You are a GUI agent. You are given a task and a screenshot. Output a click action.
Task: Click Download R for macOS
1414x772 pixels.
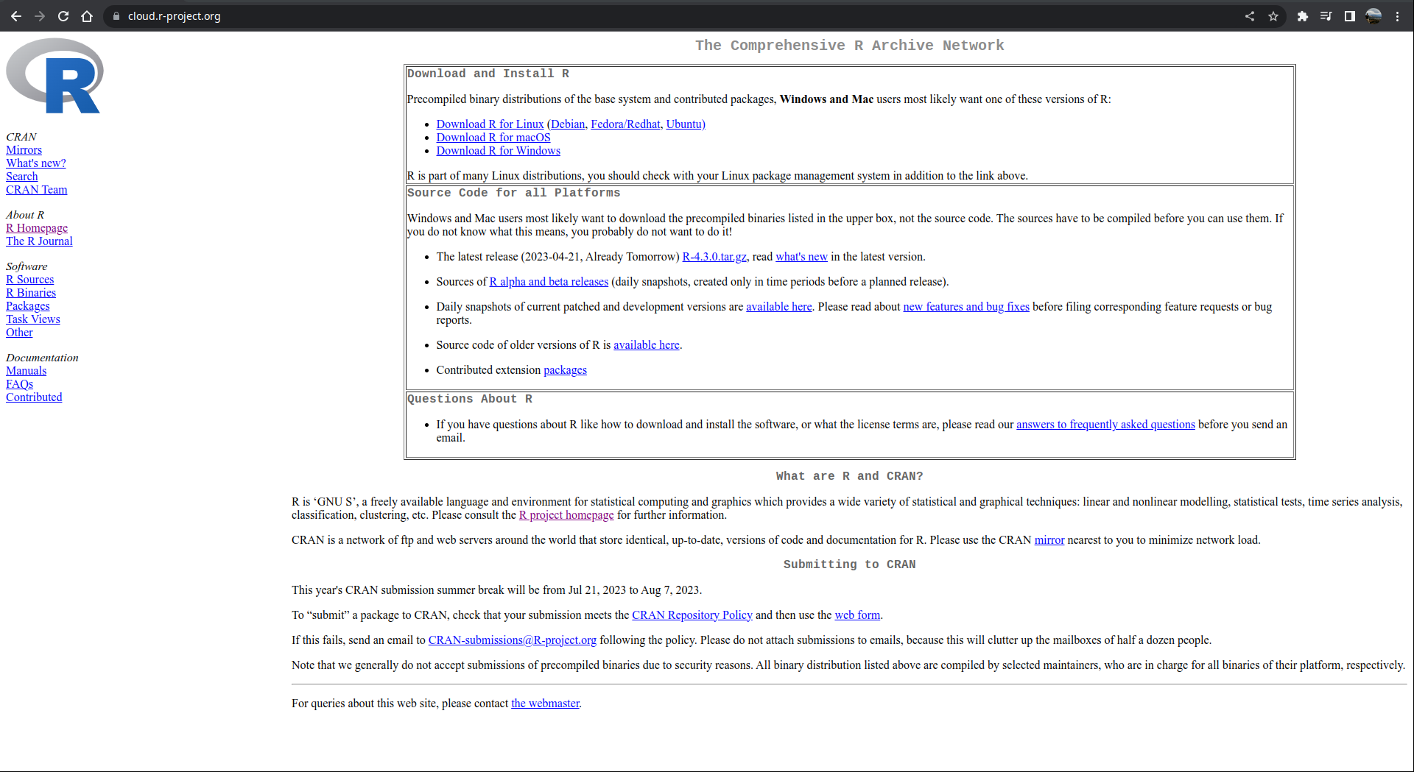tap(493, 138)
